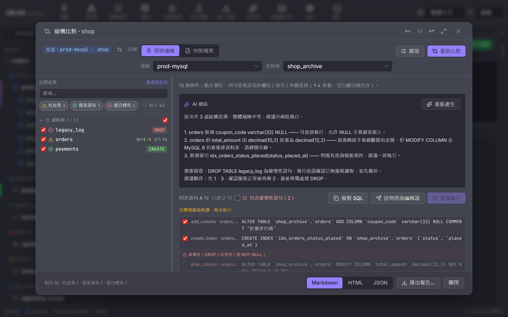Increase font size with the A↑ icon
Image resolution: width=508 pixels, height=317 pixels.
[431, 31]
